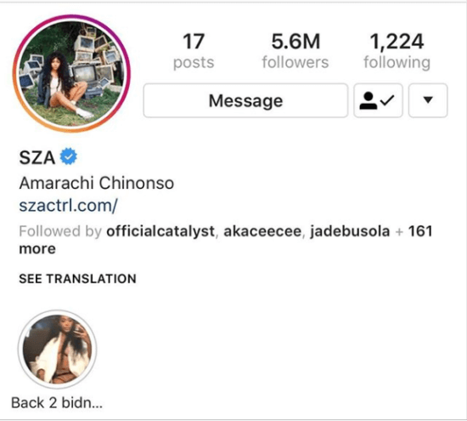Open officialcatalyst follower profile
This screenshot has height=421, width=467.
[x=160, y=231]
